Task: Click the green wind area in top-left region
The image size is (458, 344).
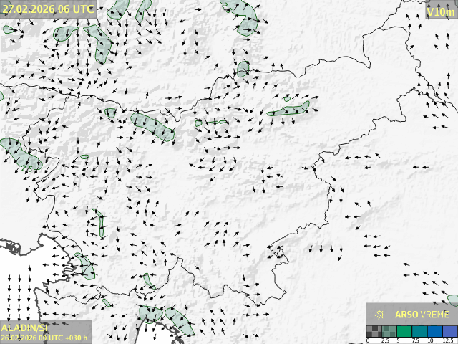Action: coord(99,42)
